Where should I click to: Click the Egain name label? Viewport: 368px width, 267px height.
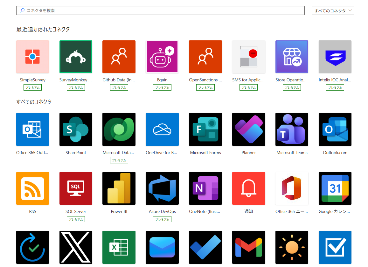[x=162, y=80]
